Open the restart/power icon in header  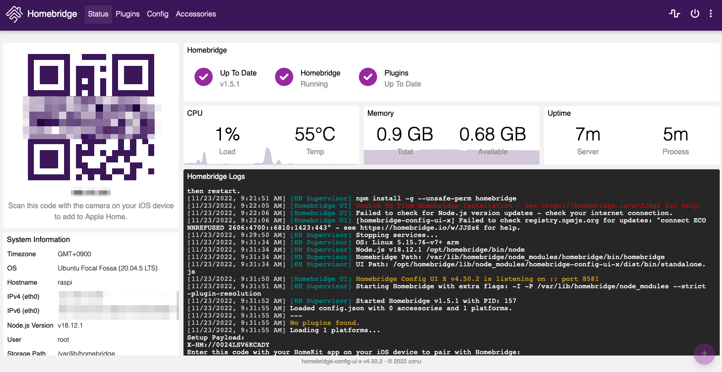pos(695,14)
